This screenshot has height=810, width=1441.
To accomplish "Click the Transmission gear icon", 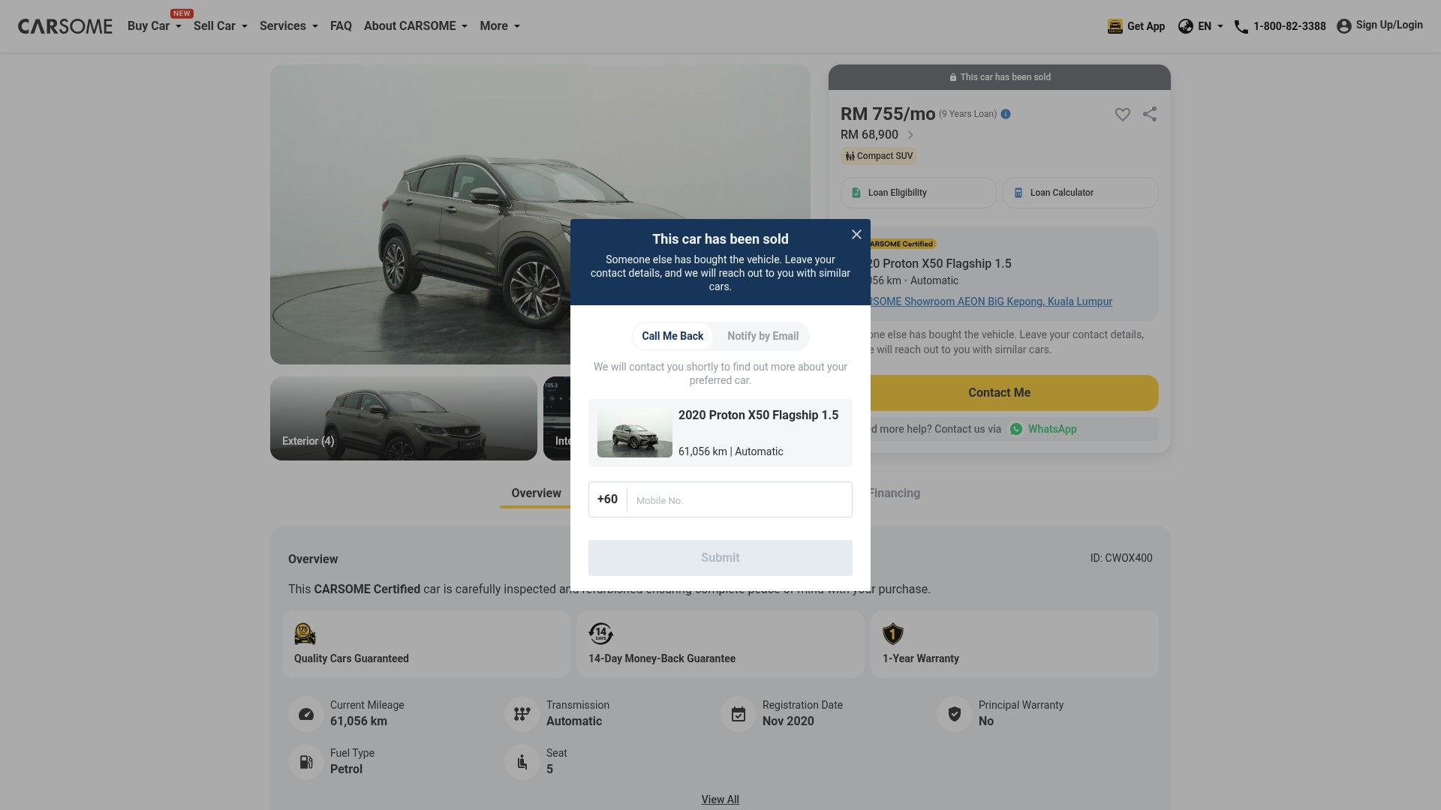I will pos(522,714).
